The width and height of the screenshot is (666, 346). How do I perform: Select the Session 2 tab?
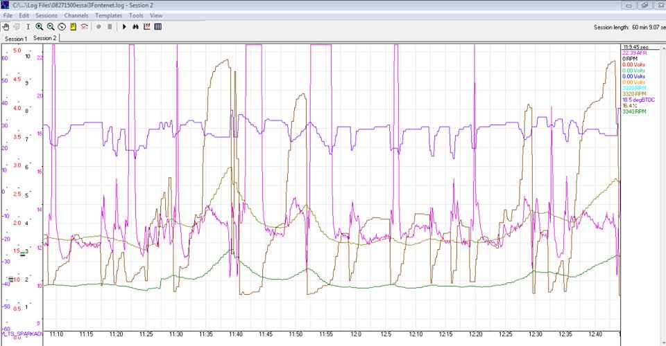(44, 37)
